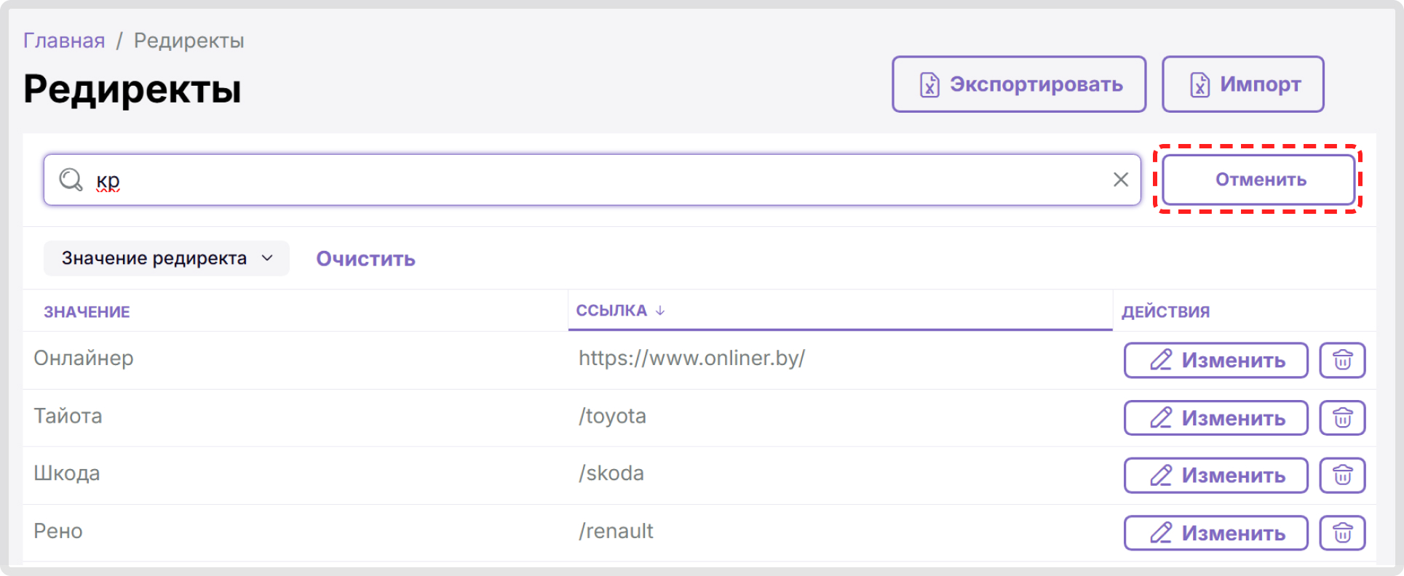Edit the Тайота redirect via Изменить
1404x576 pixels.
click(1215, 417)
